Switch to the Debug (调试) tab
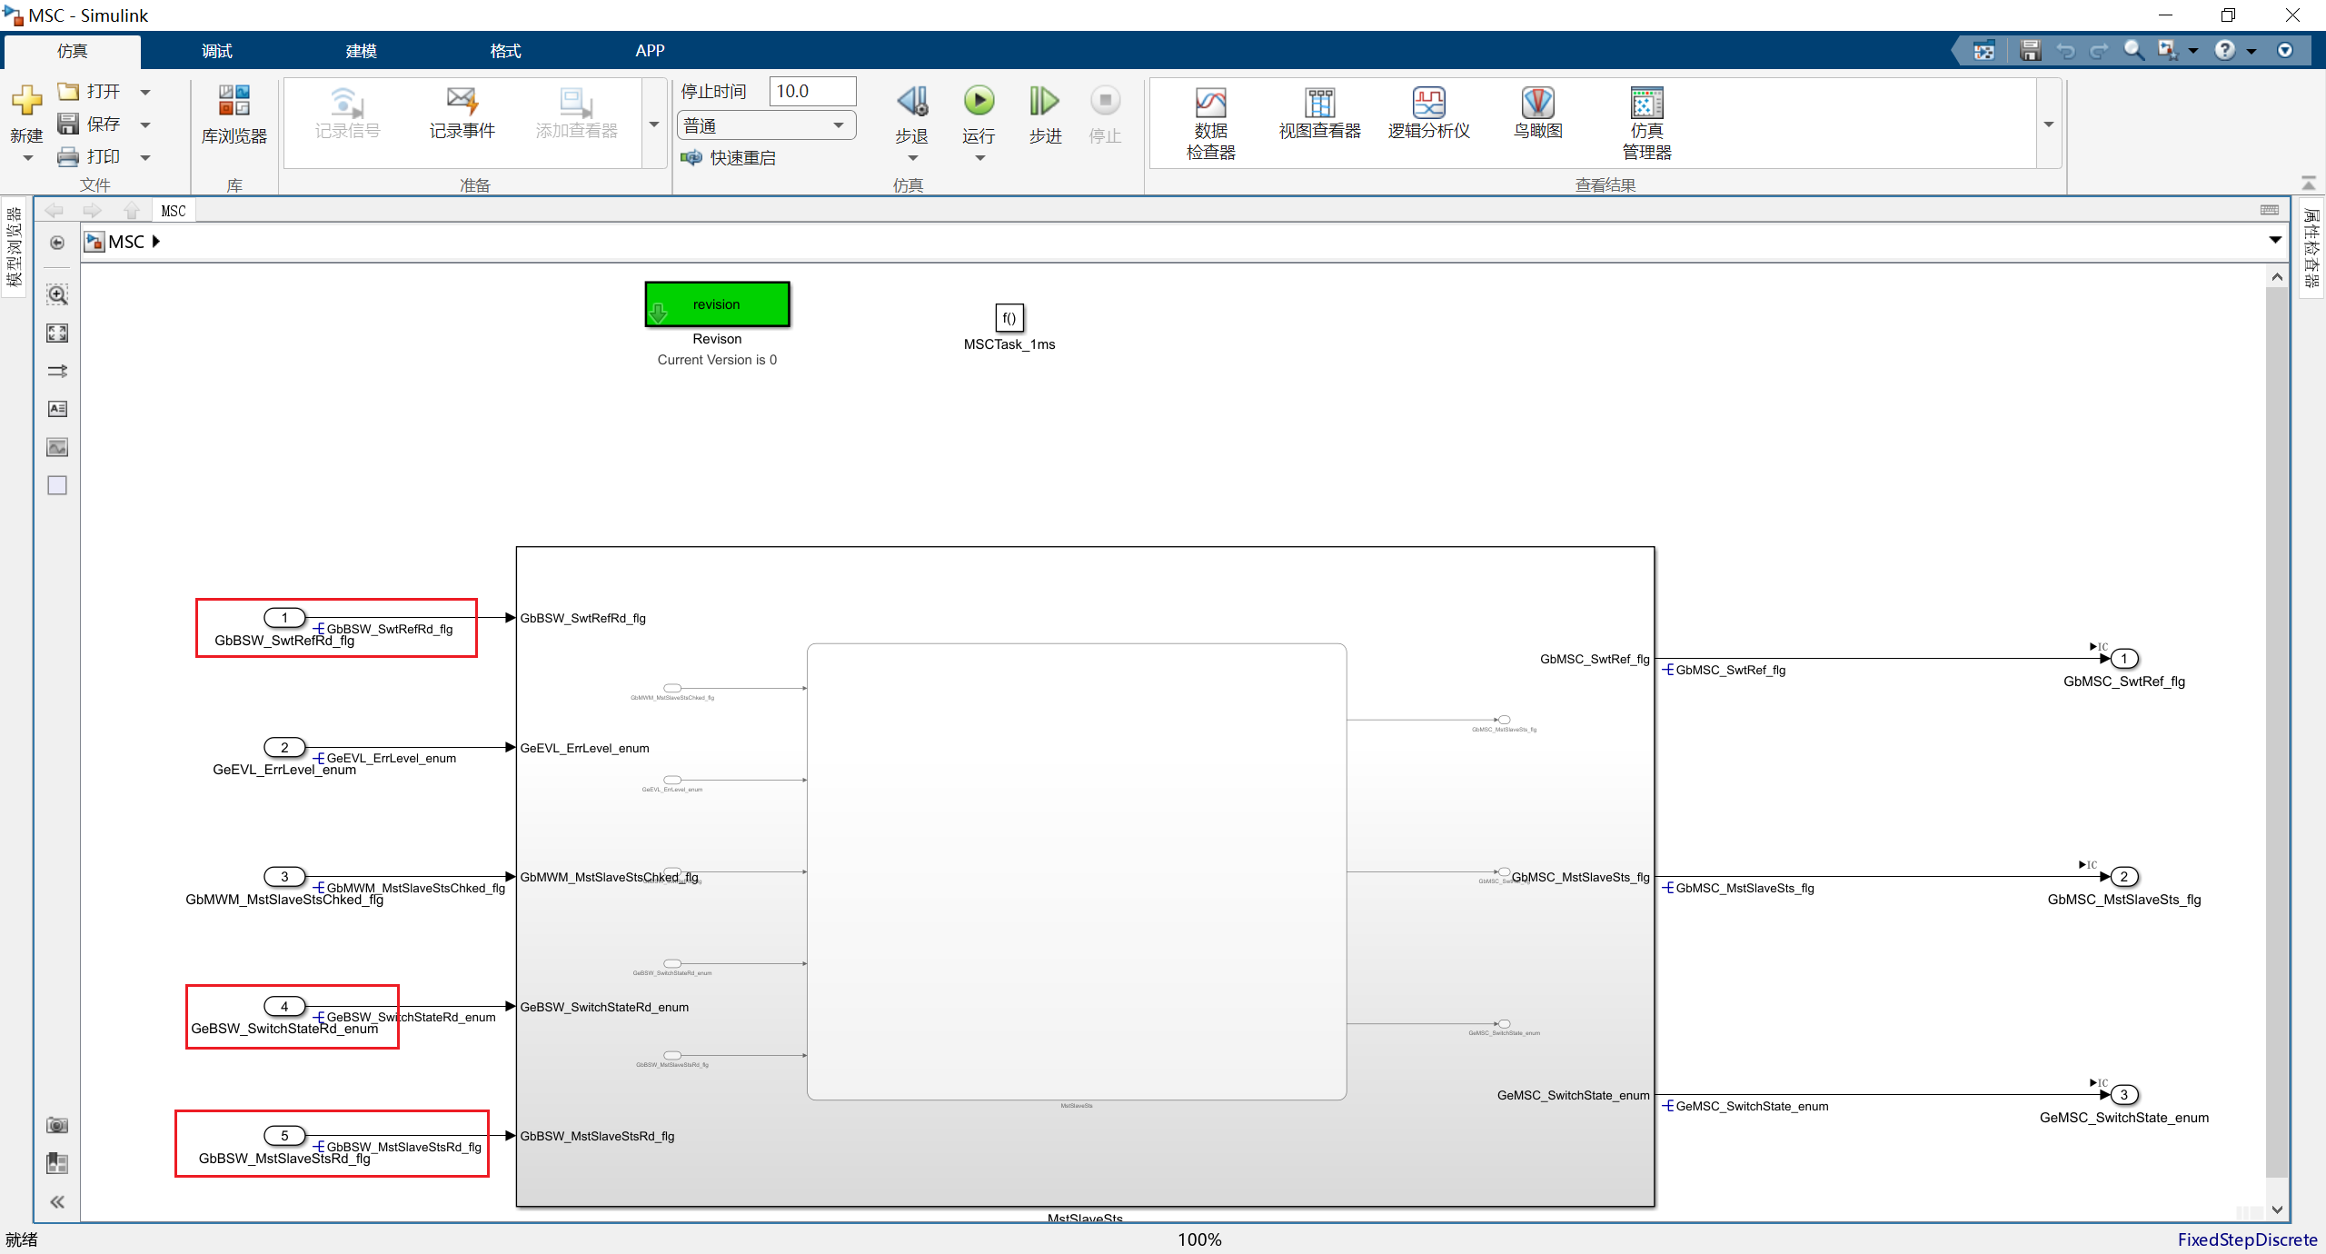Screen dimensions: 2326x1254 (217, 51)
